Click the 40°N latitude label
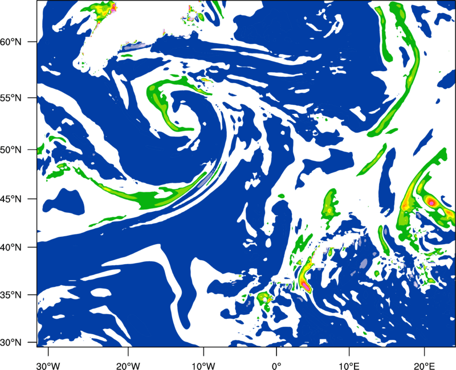 pos(11,248)
